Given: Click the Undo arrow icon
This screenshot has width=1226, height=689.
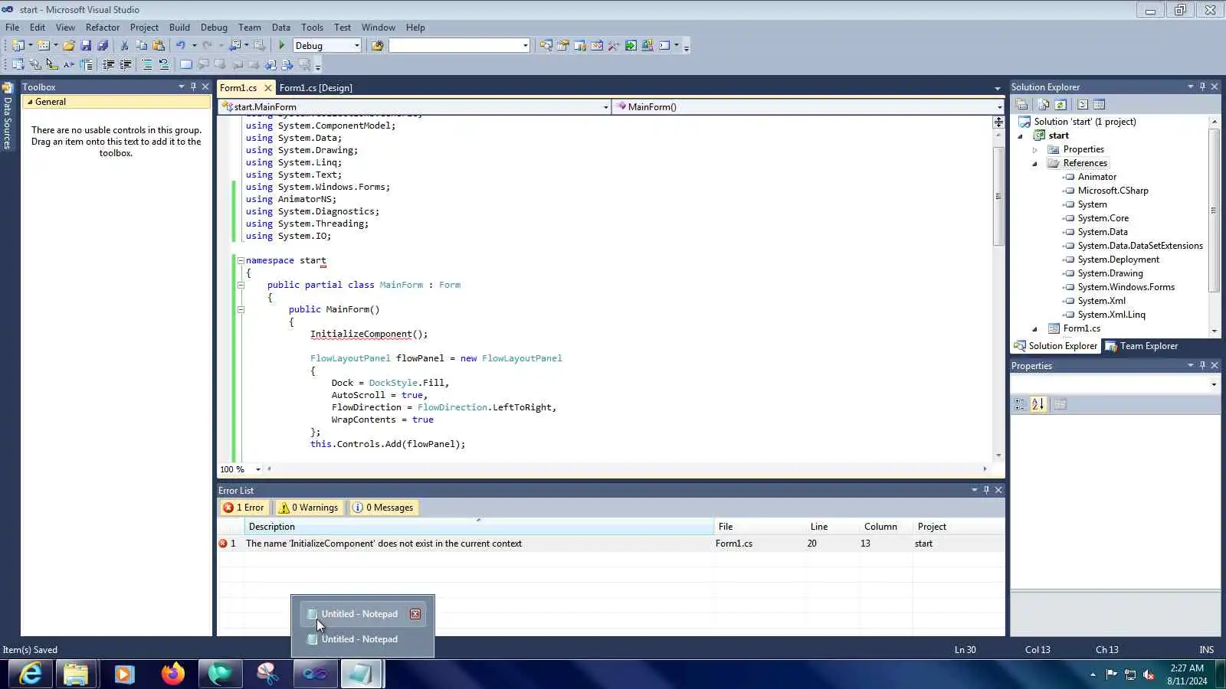Looking at the screenshot, I should (181, 45).
